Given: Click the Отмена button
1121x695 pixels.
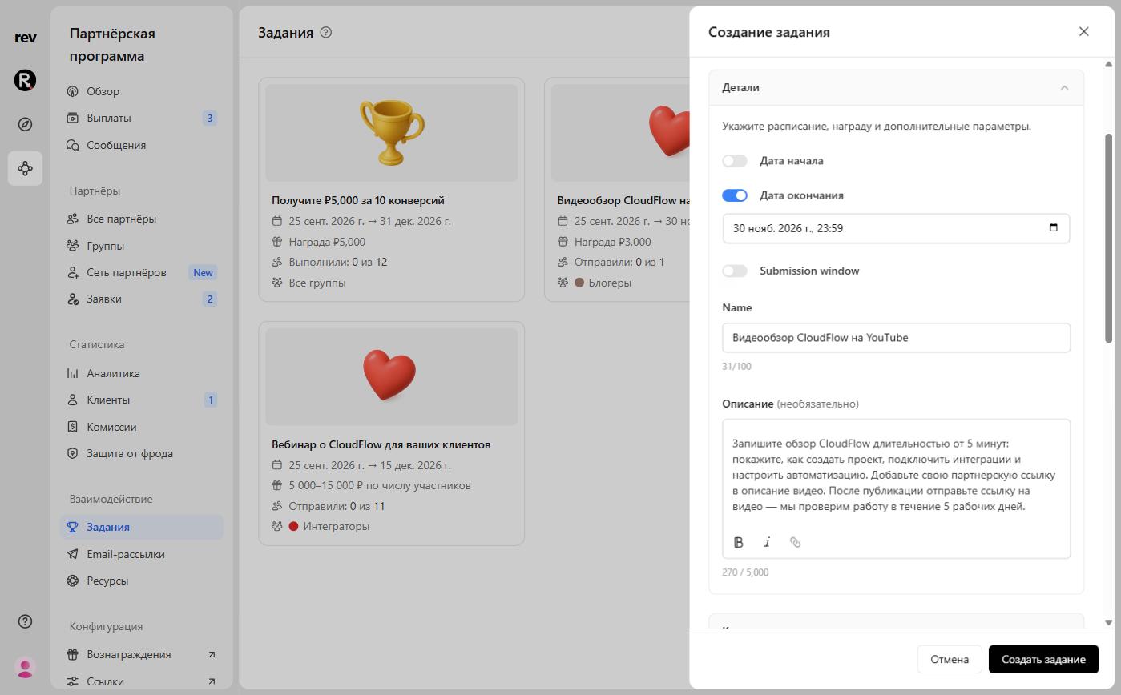Looking at the screenshot, I should [950, 659].
